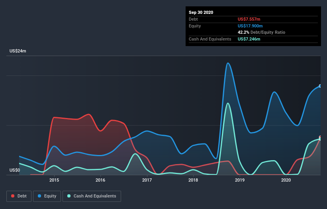Click the US$7.246m cash value
This screenshot has width=327, height=209.
pos(249,39)
